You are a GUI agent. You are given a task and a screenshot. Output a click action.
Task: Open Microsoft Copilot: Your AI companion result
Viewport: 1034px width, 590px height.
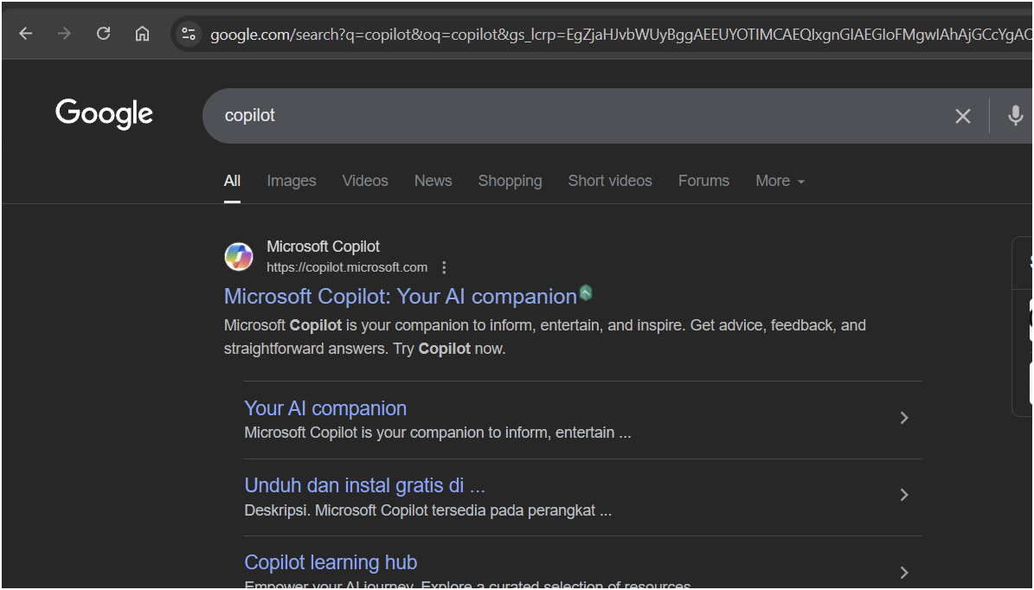coord(401,297)
